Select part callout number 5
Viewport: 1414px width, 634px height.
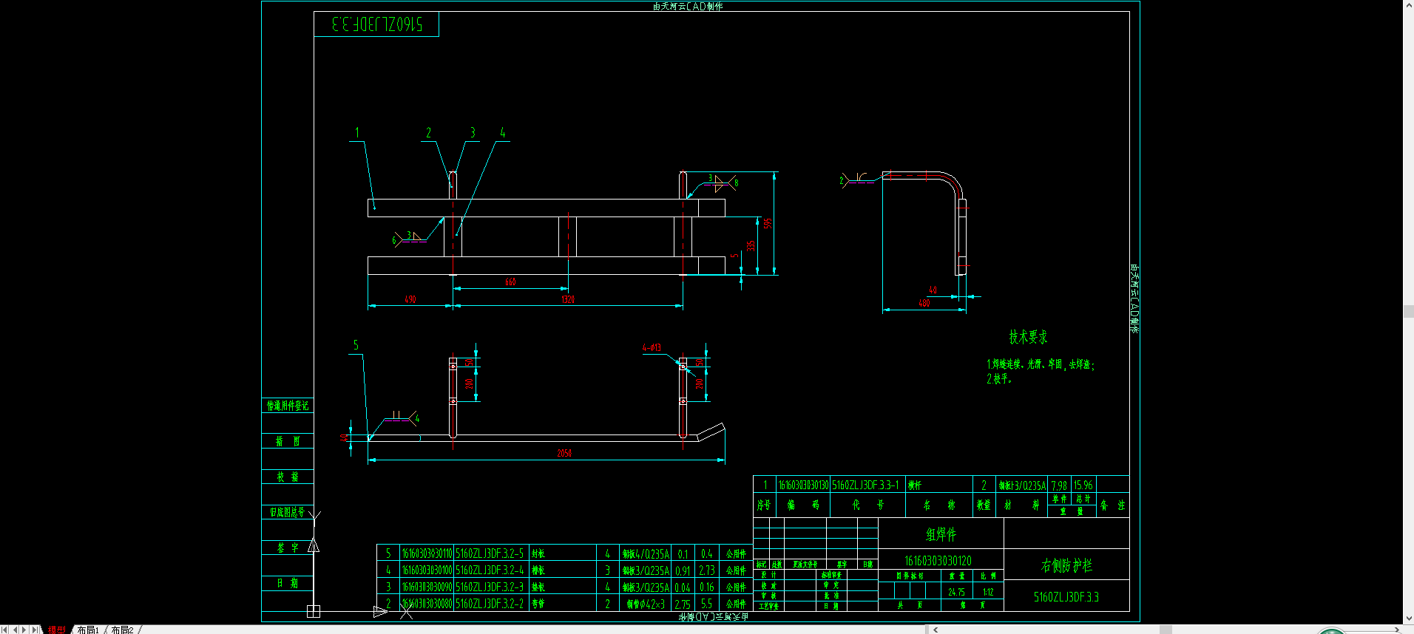pos(356,345)
